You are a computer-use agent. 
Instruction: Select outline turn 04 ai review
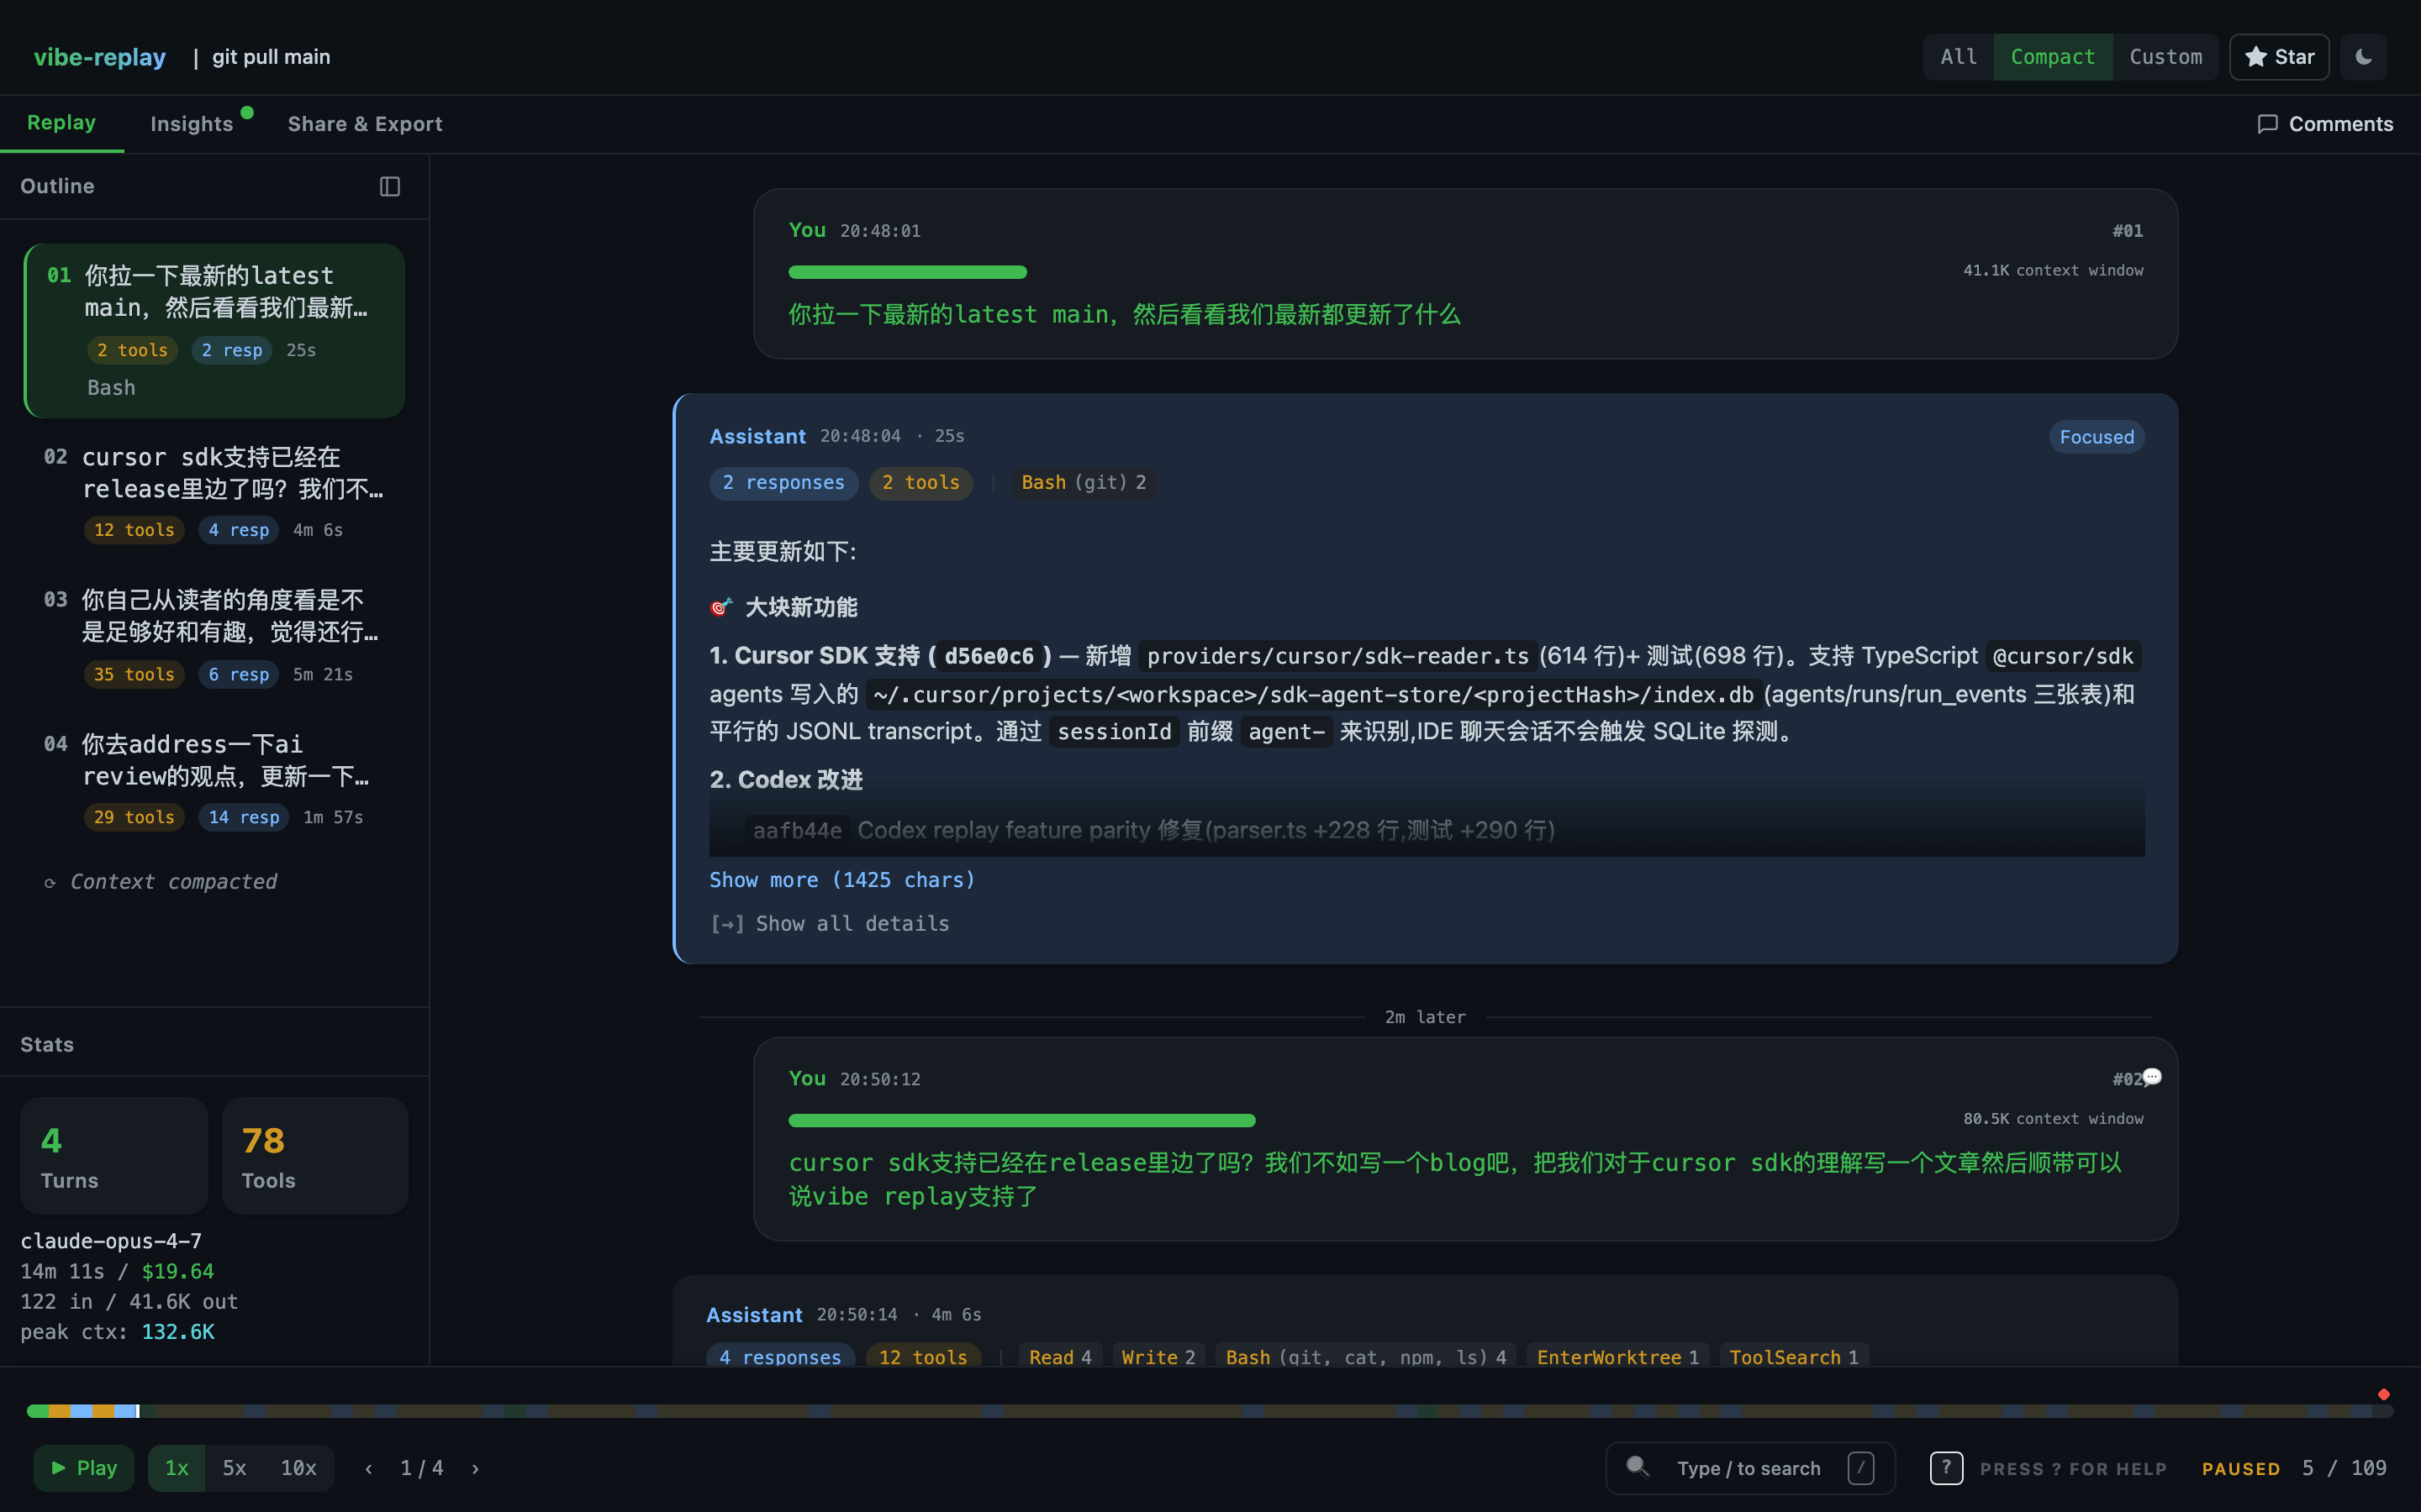tap(215, 780)
